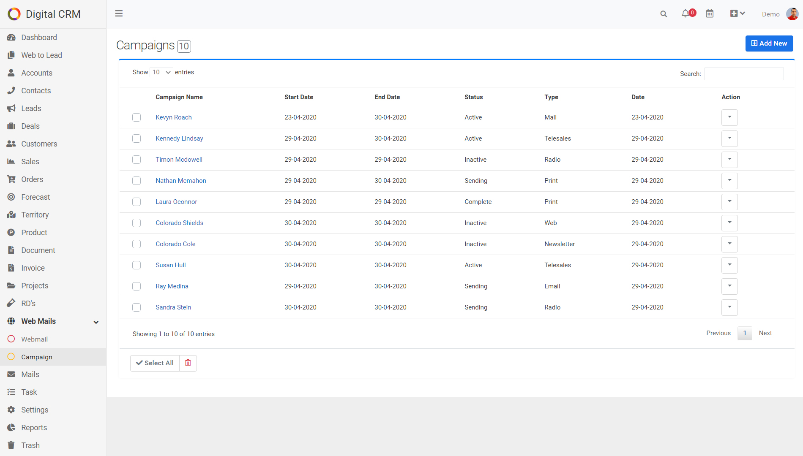The width and height of the screenshot is (803, 456).
Task: Open action dropdown for Kennedy Lindsay
Action: tap(729, 138)
